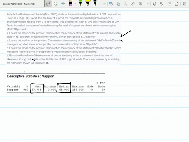Toggle the Ruler tool
The height and width of the screenshot is (142, 189).
coord(133,4)
